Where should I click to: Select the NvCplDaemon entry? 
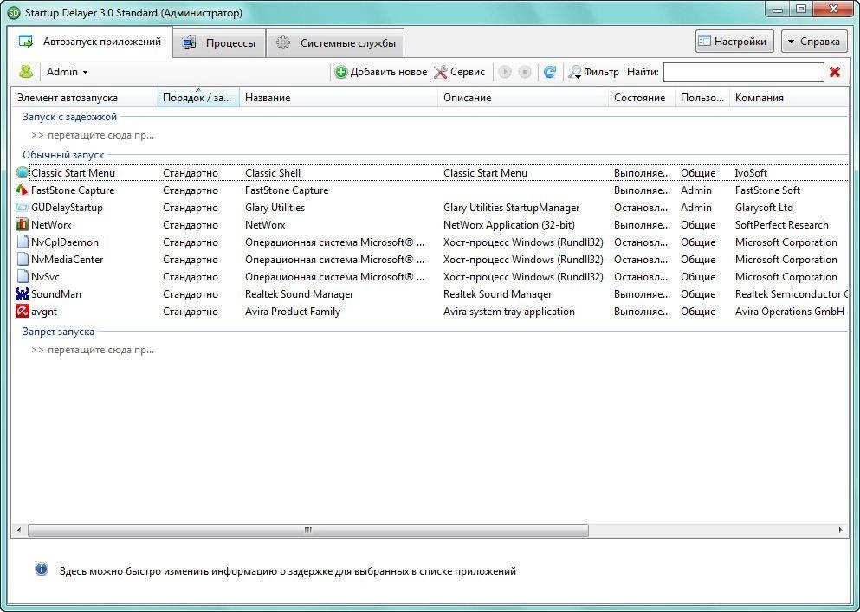(430, 242)
